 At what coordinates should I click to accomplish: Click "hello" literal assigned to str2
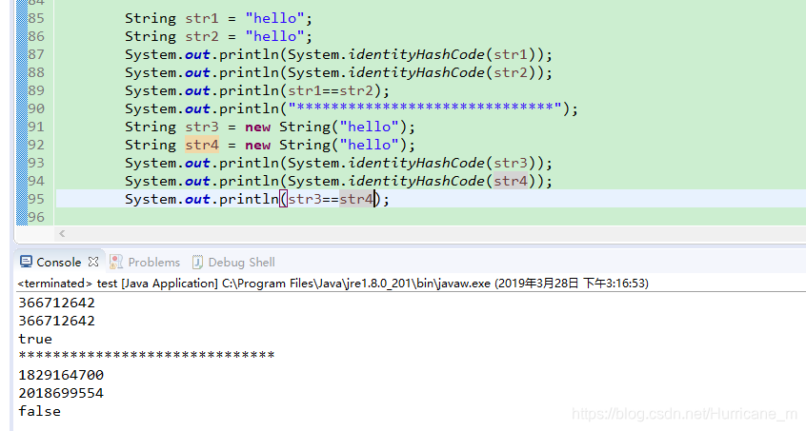coord(274,36)
